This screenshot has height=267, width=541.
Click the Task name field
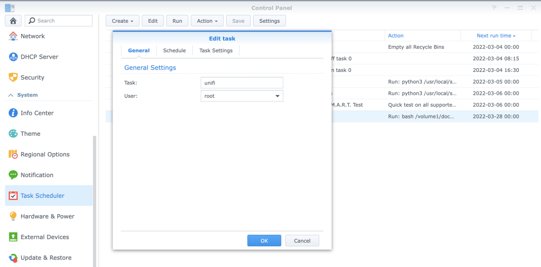[242, 82]
